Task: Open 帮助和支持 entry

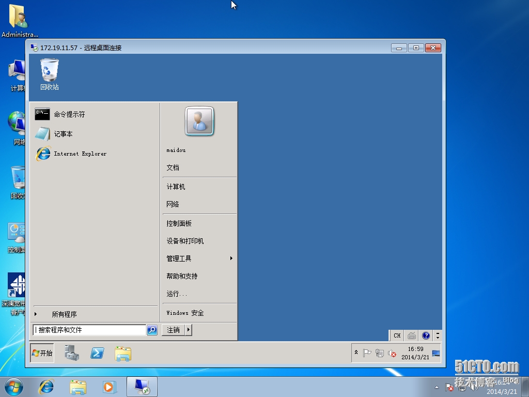Action: 182,276
